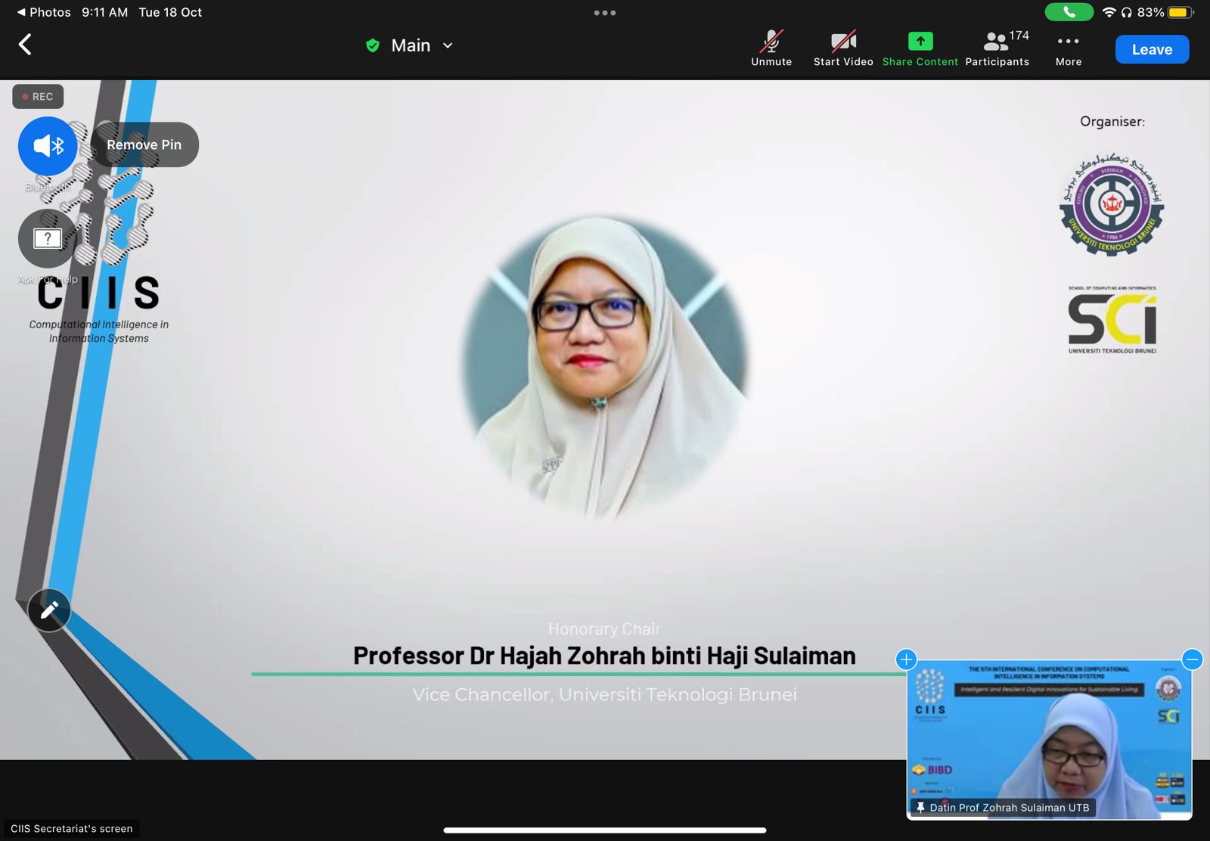Click the green security shield icon
This screenshot has height=841, width=1210.
372,45
